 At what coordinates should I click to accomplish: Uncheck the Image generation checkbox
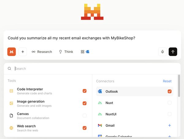click(x=85, y=103)
